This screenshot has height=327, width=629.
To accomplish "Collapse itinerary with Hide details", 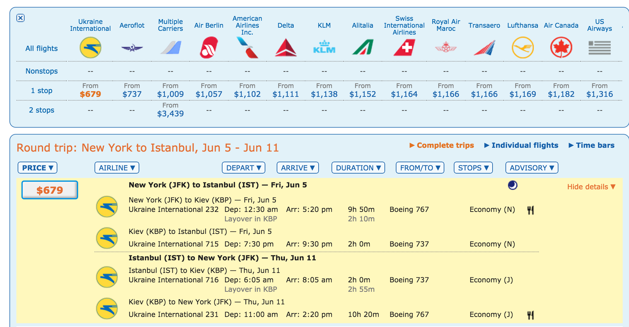I will coord(591,187).
